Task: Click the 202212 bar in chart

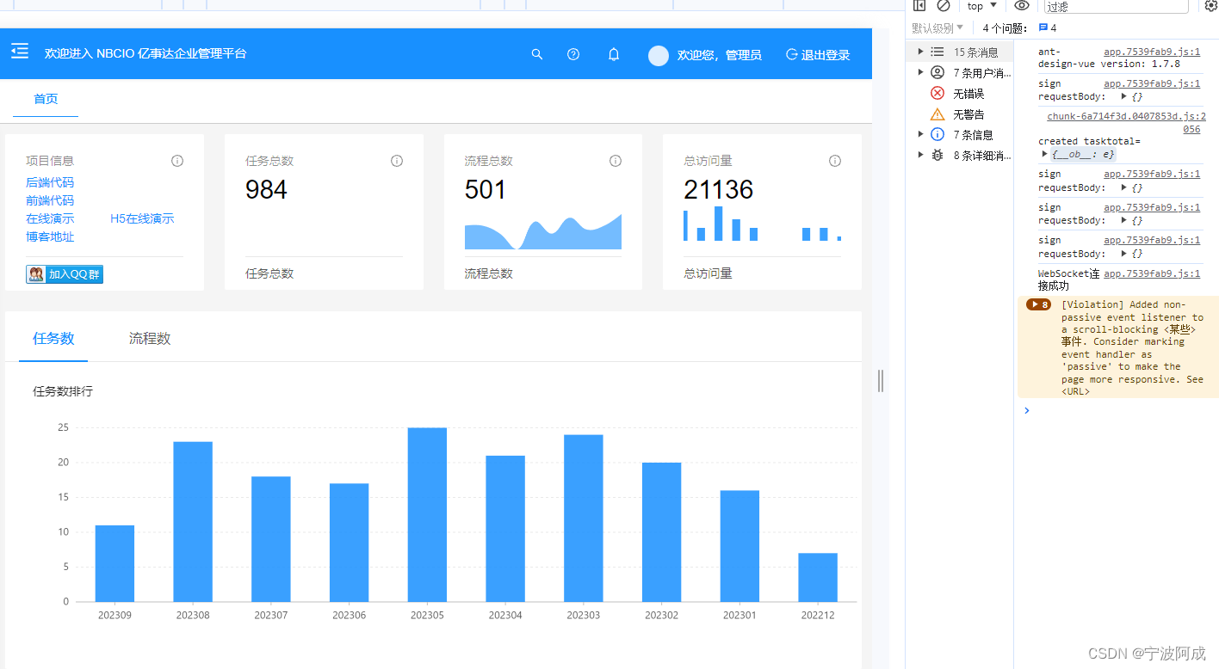Action: (818, 578)
